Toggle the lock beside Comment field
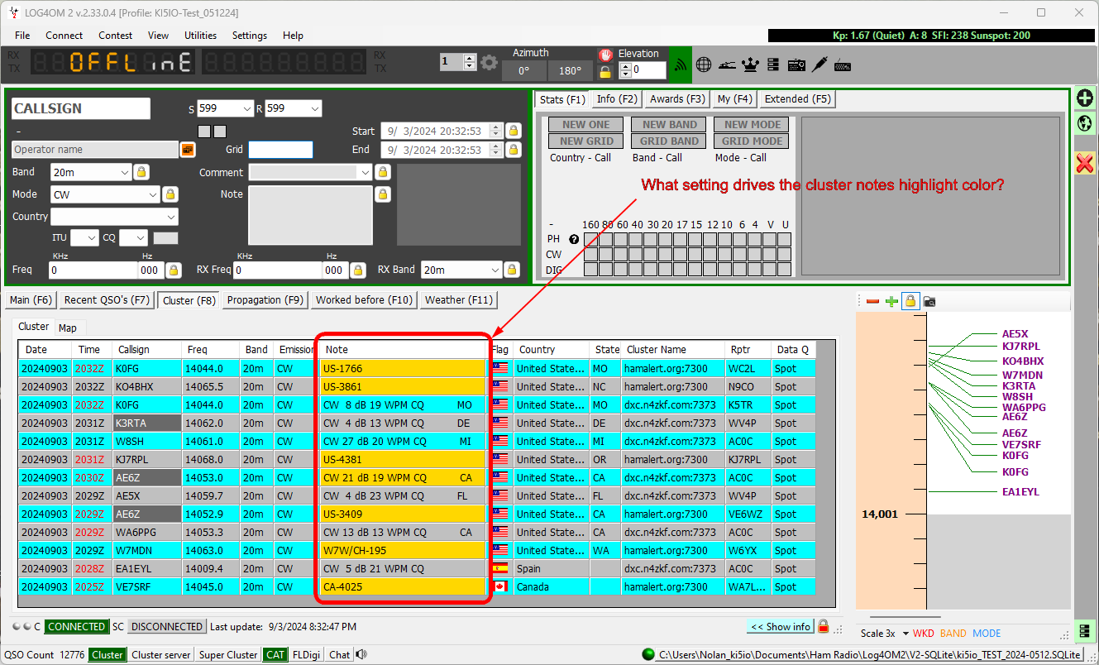 tap(382, 172)
